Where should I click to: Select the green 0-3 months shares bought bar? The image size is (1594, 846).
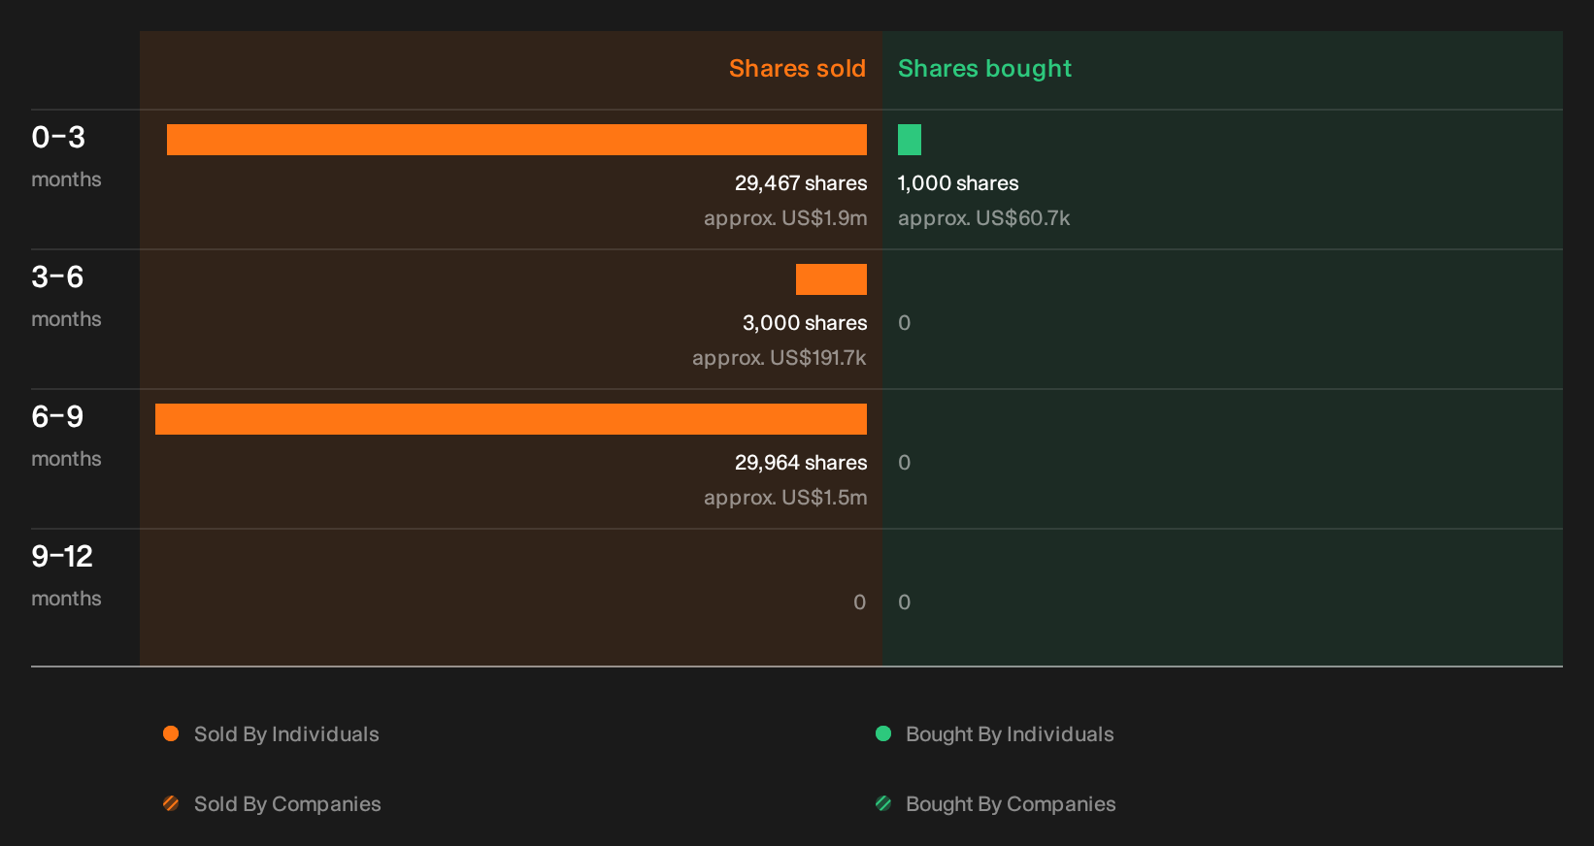pos(910,140)
